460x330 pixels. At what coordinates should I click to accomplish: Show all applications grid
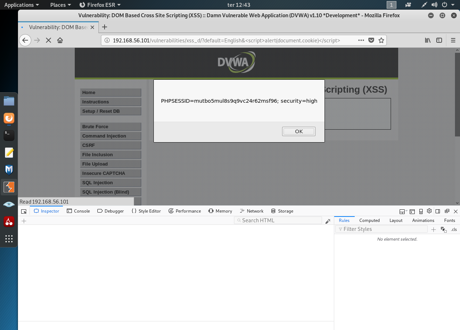pyautogui.click(x=9, y=239)
